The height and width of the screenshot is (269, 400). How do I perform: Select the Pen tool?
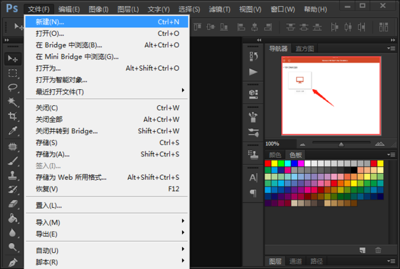13,262
